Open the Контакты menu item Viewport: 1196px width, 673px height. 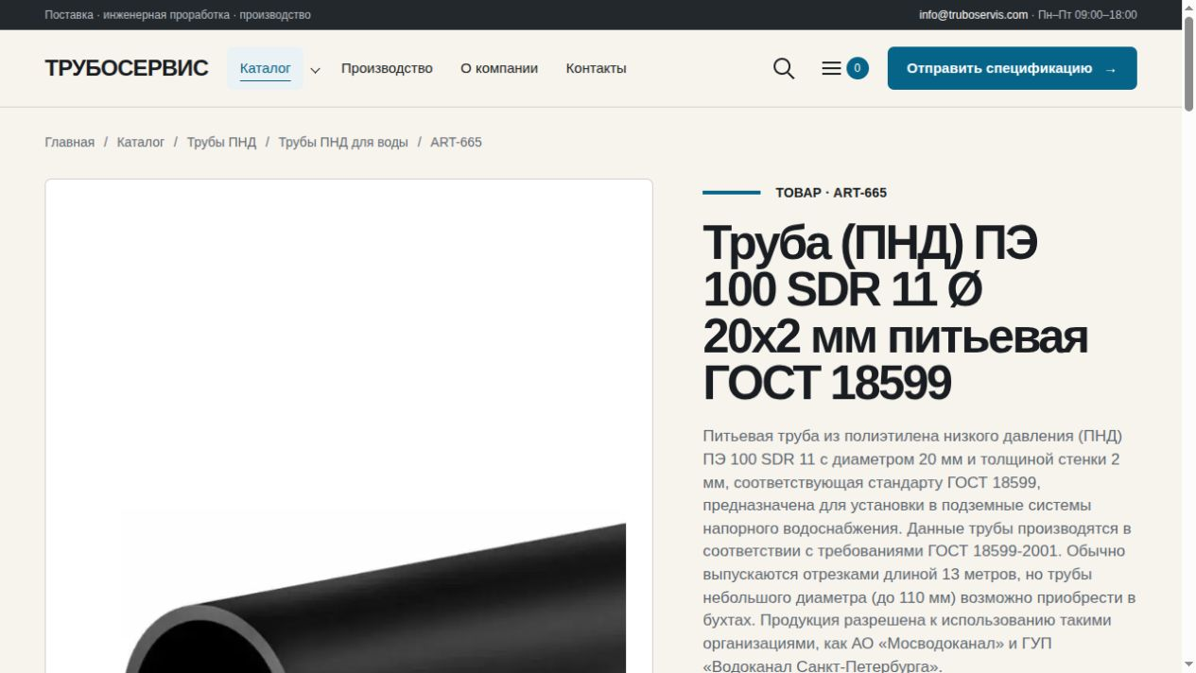[596, 68]
